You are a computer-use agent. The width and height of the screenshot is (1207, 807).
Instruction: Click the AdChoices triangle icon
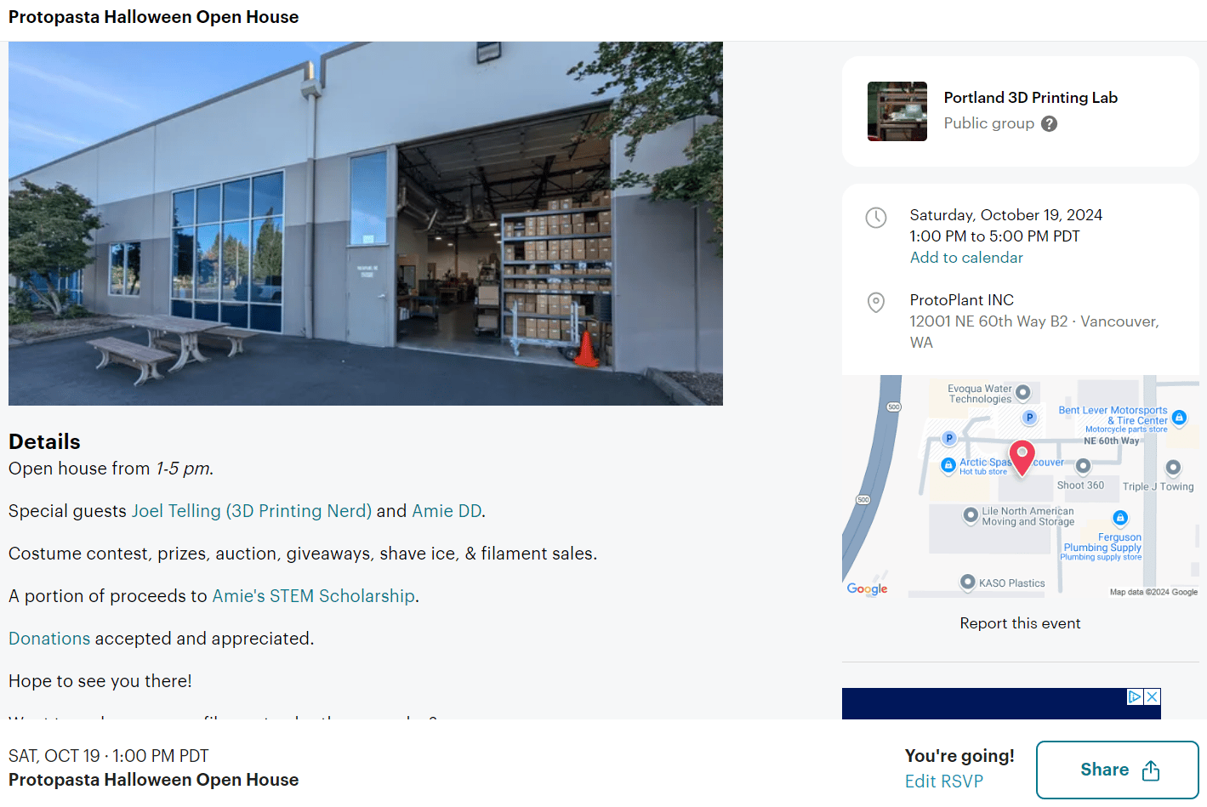pos(1135,696)
